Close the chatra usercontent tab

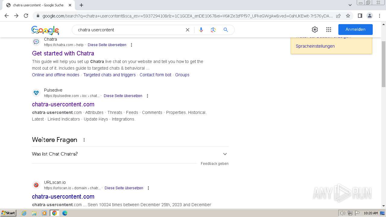click(x=70, y=5)
